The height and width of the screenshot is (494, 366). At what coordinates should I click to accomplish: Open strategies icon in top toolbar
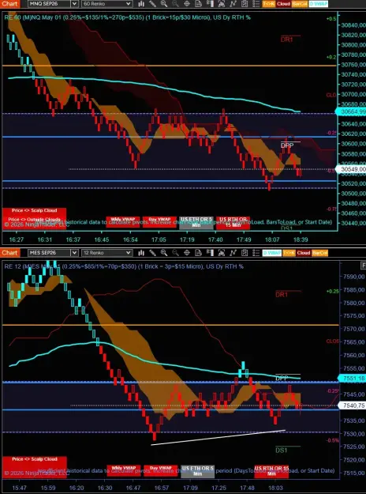point(233,4)
